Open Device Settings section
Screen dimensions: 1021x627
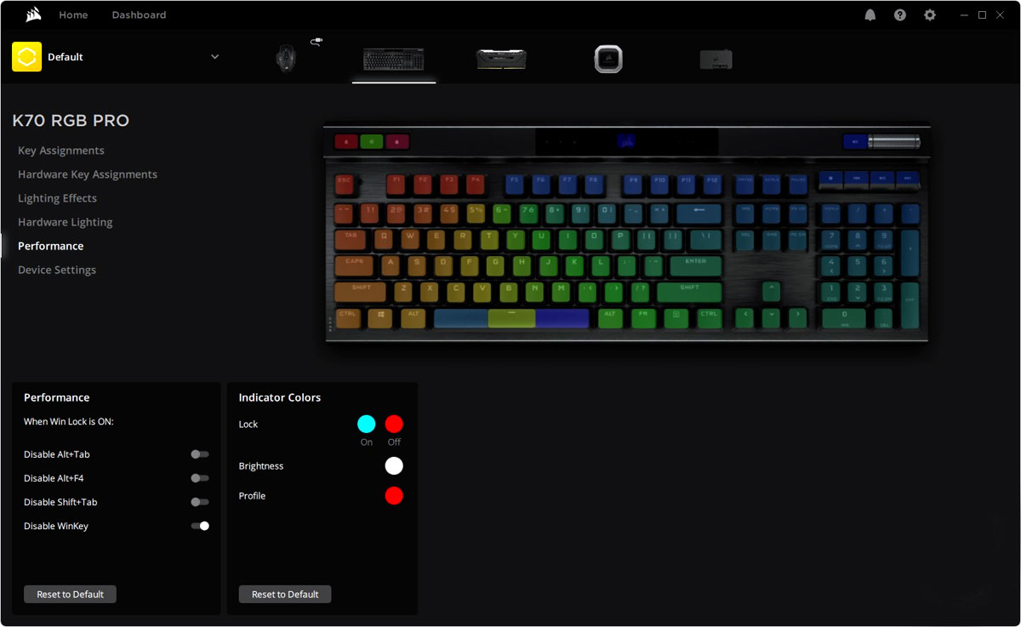point(57,270)
